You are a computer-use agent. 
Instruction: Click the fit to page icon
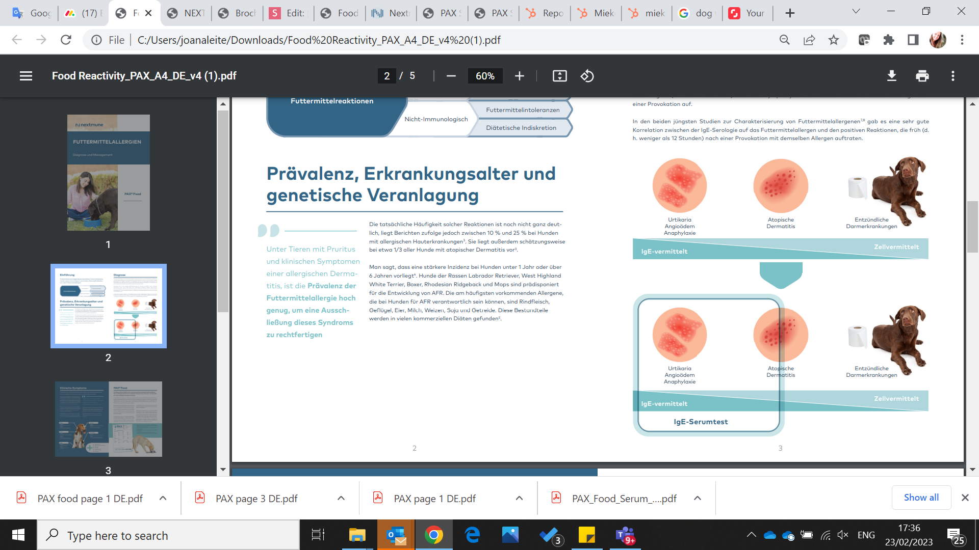tap(559, 76)
